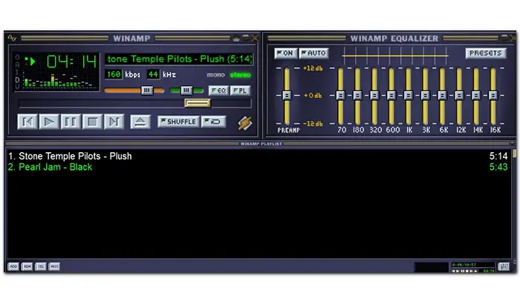Click the song position seek bar handle

coord(198,103)
